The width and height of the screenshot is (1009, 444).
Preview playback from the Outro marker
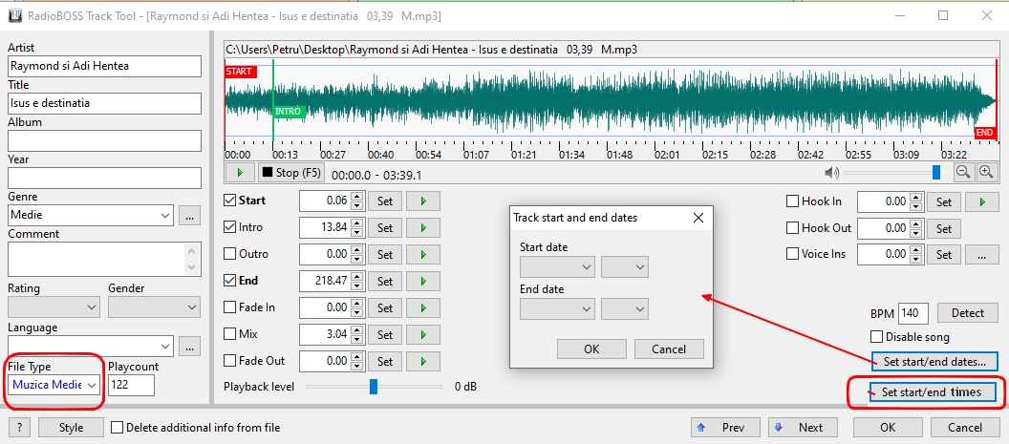(x=423, y=254)
